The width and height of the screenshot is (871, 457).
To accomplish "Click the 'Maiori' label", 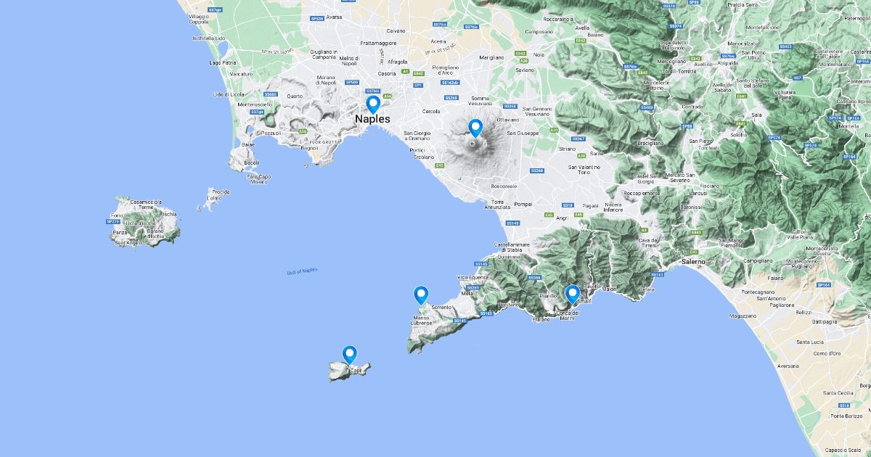I will [609, 289].
